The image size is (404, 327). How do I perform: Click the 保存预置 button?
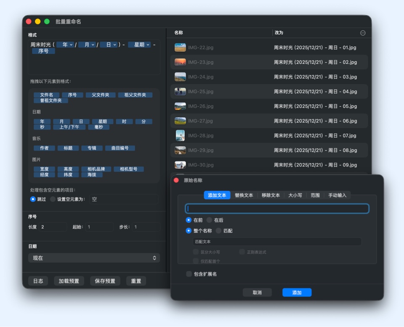pos(105,281)
